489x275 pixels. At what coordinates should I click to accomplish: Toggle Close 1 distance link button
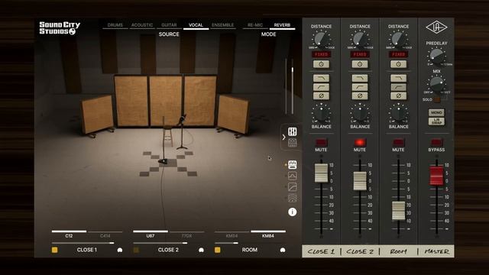point(321,64)
